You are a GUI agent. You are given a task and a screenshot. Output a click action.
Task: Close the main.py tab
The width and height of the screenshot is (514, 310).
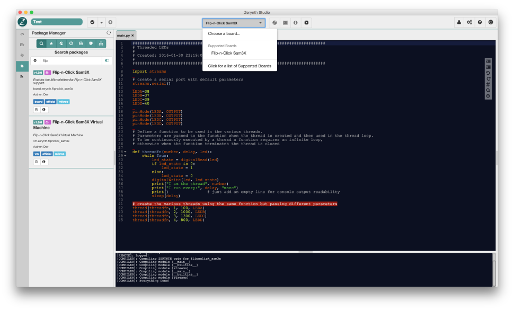click(x=132, y=36)
